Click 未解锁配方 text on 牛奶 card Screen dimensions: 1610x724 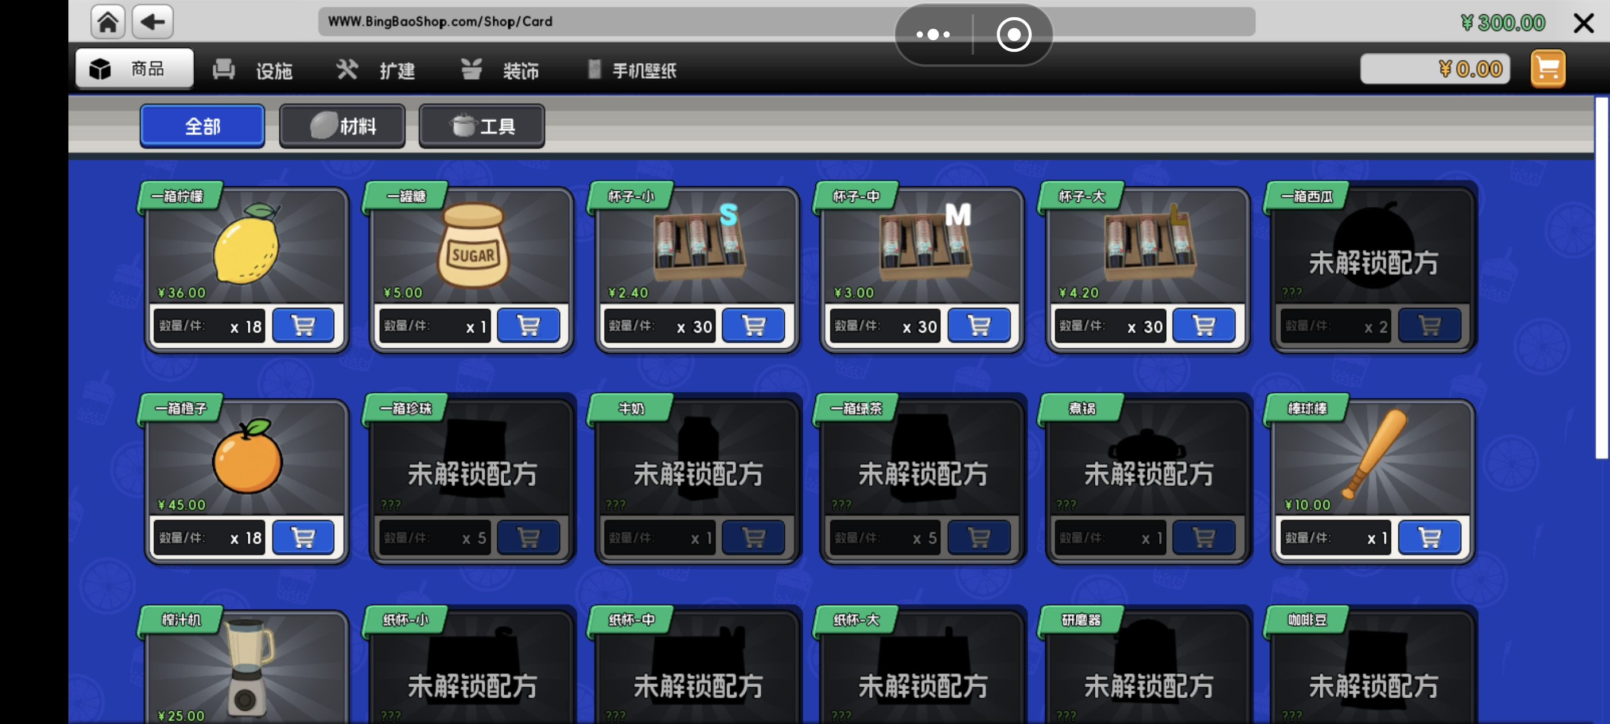698,474
